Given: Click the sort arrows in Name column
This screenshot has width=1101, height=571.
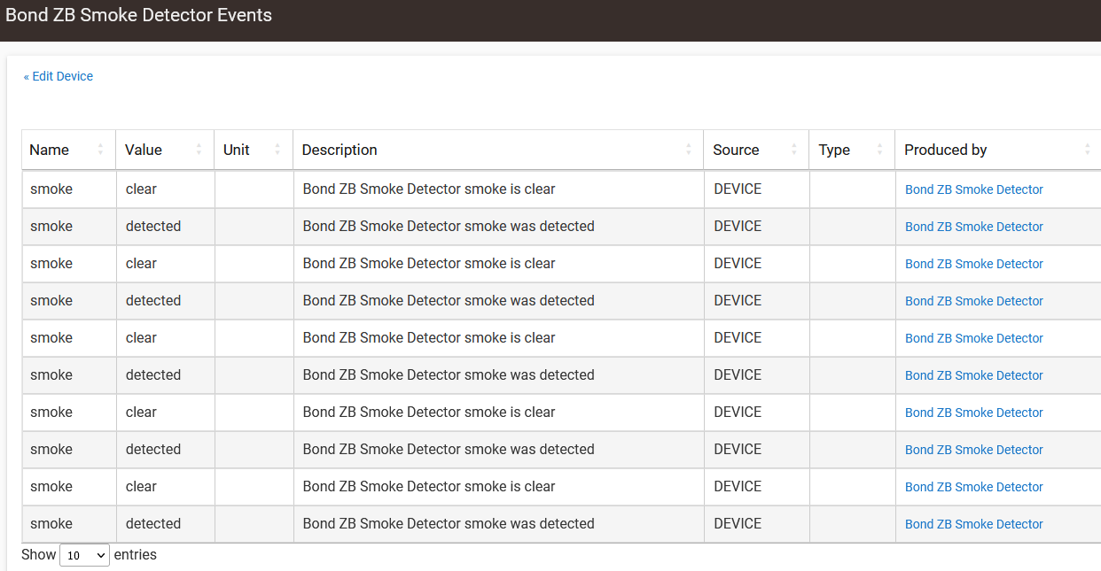Looking at the screenshot, I should point(100,150).
